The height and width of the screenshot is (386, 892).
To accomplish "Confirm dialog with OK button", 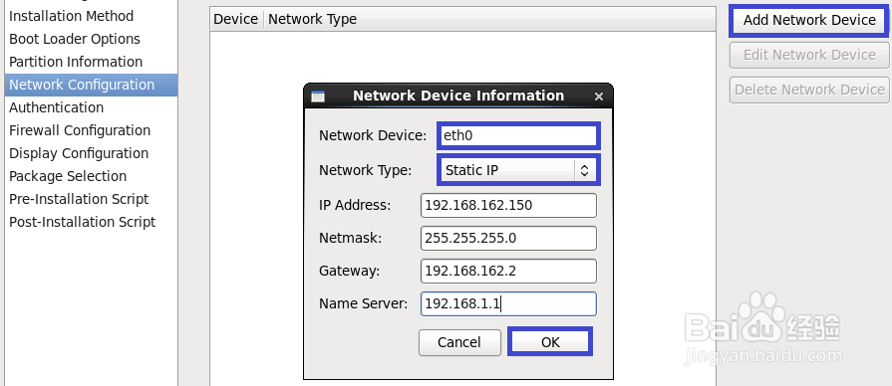I will [550, 341].
